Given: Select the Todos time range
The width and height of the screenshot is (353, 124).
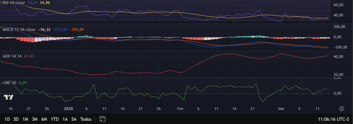Looking at the screenshot, I should tap(86, 119).
